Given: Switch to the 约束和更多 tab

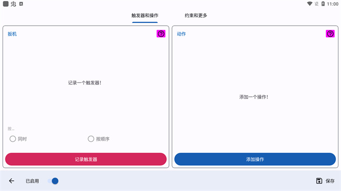Looking at the screenshot, I should [x=196, y=15].
